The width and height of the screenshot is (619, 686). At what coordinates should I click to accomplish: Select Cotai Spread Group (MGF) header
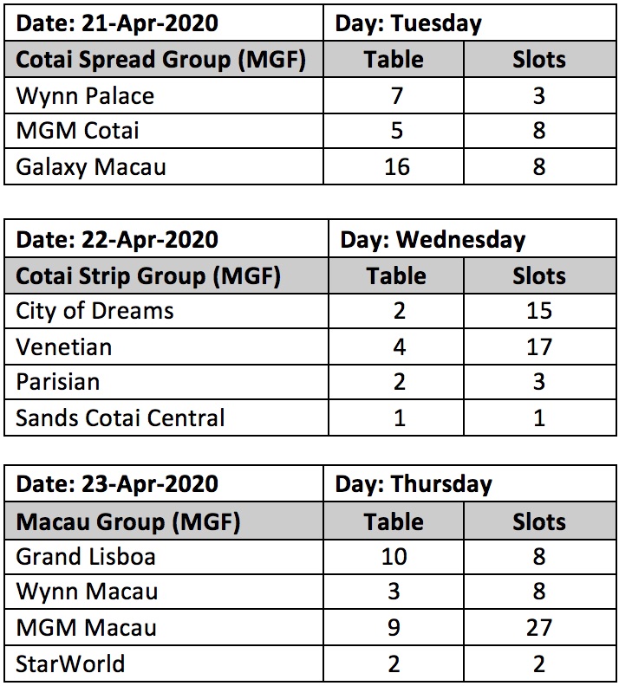pos(164,60)
